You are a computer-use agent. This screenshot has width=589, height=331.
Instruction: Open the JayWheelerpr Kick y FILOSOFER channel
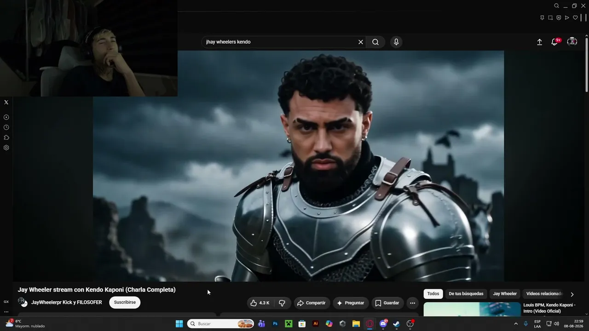(67, 302)
